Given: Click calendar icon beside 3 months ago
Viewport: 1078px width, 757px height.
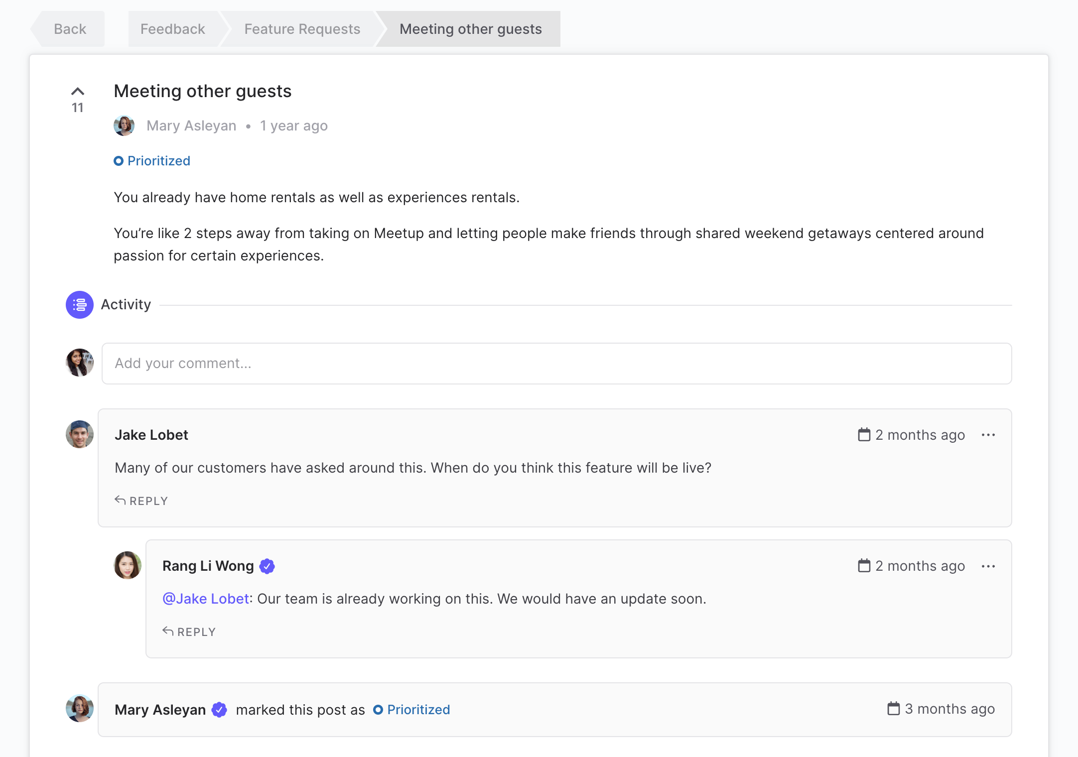Looking at the screenshot, I should (894, 708).
